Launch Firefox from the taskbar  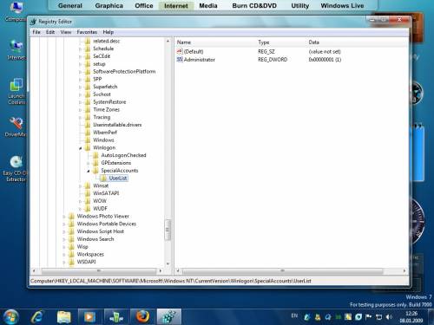(x=142, y=317)
